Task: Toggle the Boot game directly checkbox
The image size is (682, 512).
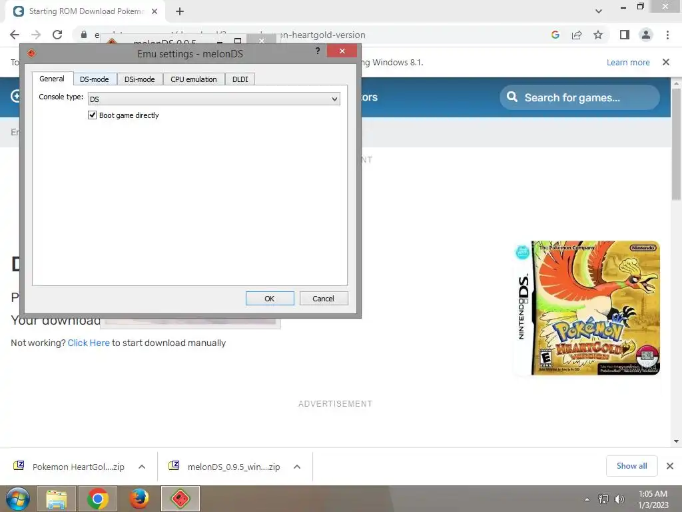Action: [92, 115]
